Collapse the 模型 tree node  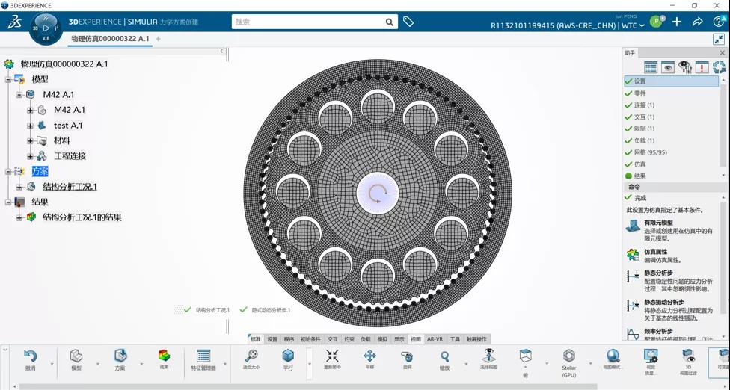point(8,79)
